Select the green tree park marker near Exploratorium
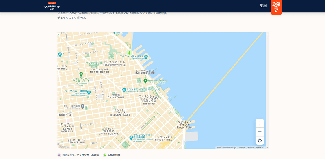Screen dimensions: 325x159 [x=129, y=53]
